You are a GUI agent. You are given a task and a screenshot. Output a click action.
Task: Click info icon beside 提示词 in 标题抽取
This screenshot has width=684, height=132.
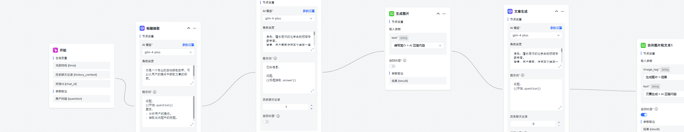coord(155,92)
